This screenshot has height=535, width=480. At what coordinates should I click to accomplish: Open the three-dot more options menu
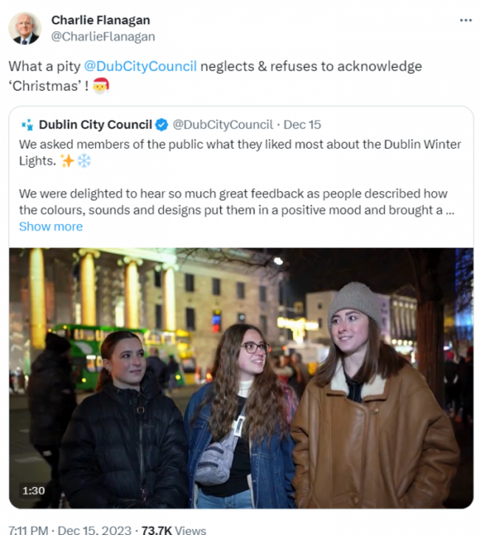[466, 21]
